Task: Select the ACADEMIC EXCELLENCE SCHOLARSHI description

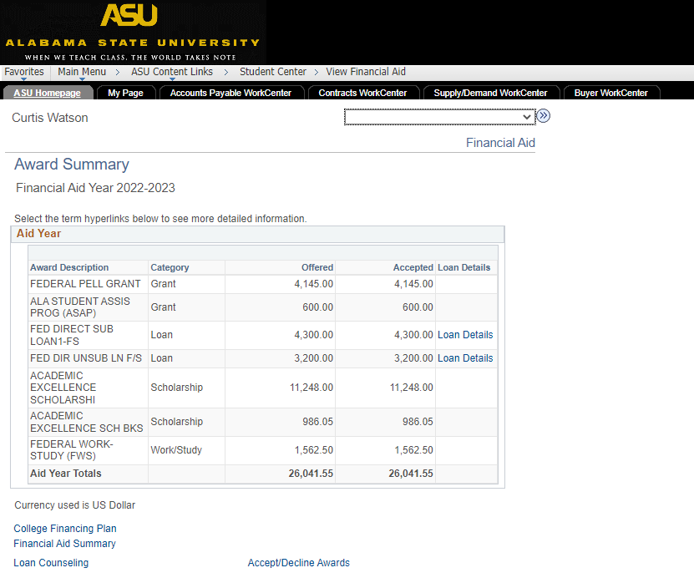Action: pyautogui.click(x=63, y=388)
